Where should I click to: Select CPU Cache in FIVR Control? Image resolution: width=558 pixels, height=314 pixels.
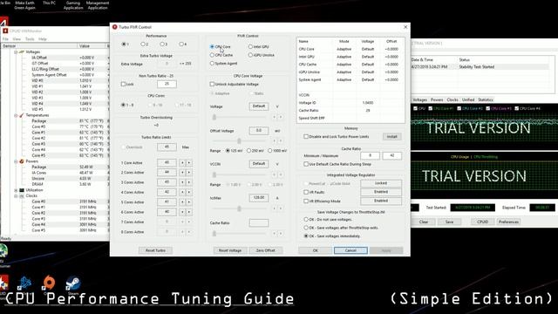(x=212, y=55)
